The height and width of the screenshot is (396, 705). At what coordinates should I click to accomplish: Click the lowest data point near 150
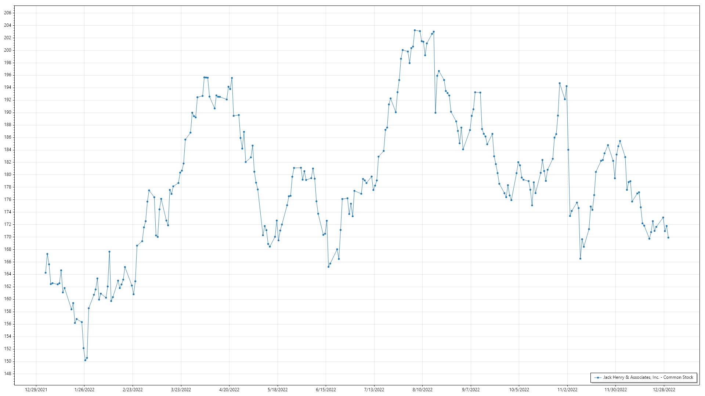(85, 360)
